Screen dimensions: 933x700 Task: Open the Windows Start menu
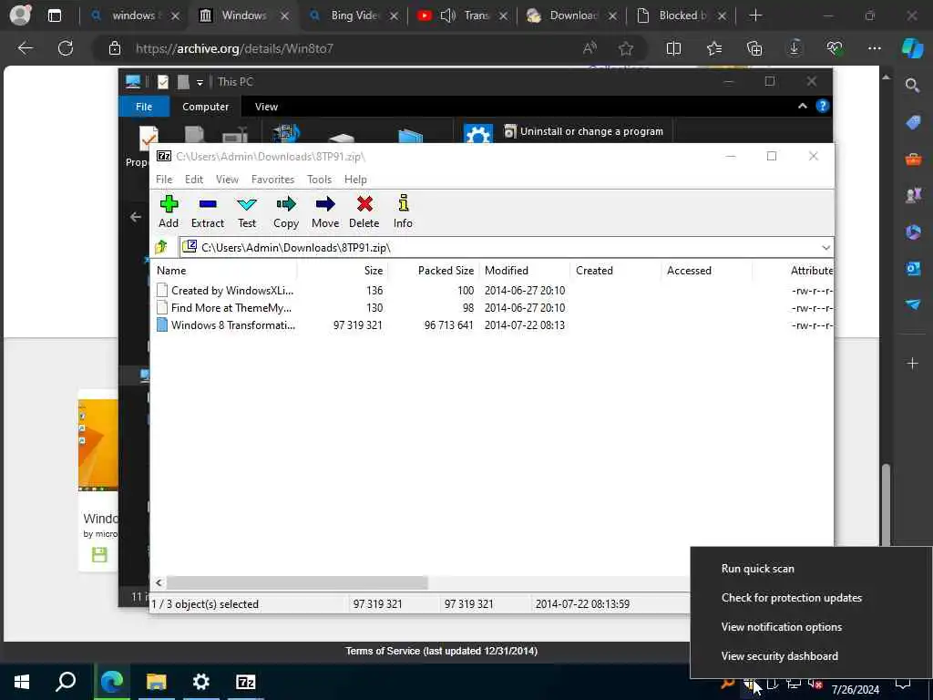[22, 682]
